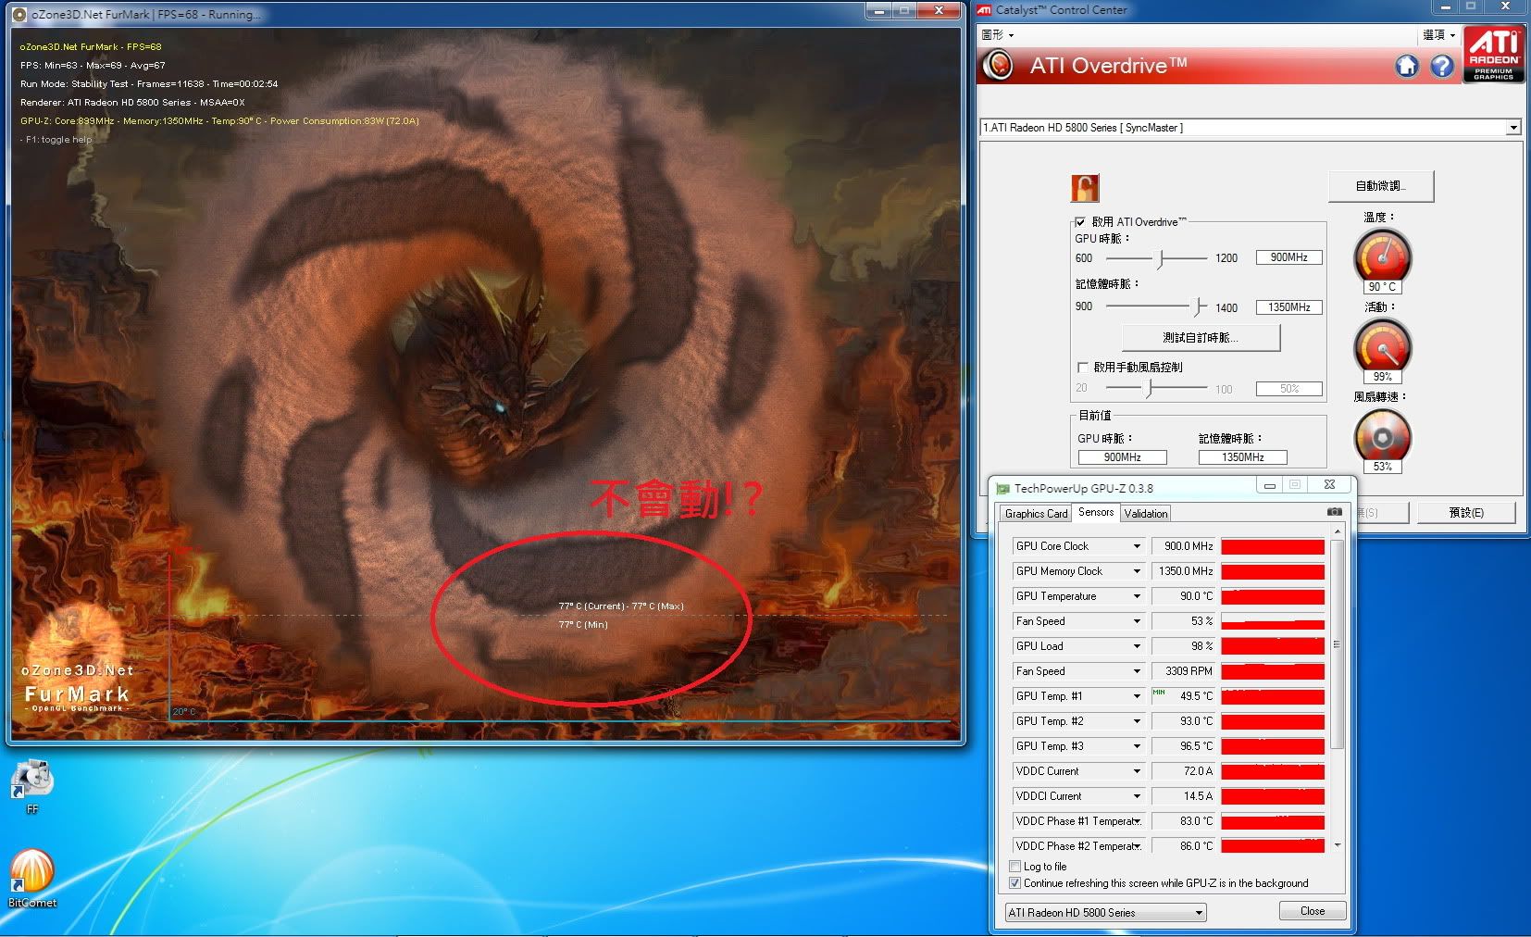Click the ATI Radeon Premium Graphics logo
1531x937 pixels.
[x=1493, y=55]
